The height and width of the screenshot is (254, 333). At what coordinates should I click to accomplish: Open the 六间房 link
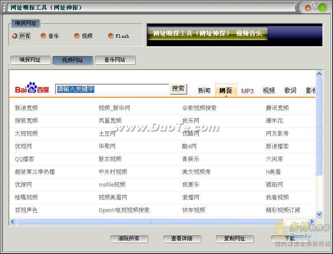(x=274, y=159)
